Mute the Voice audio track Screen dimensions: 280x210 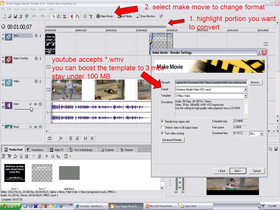click(41, 104)
